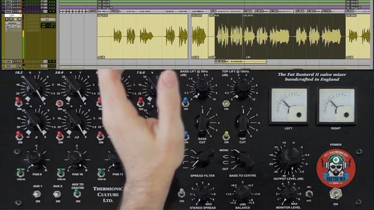Select the LV1 track name

click(x=12, y=16)
